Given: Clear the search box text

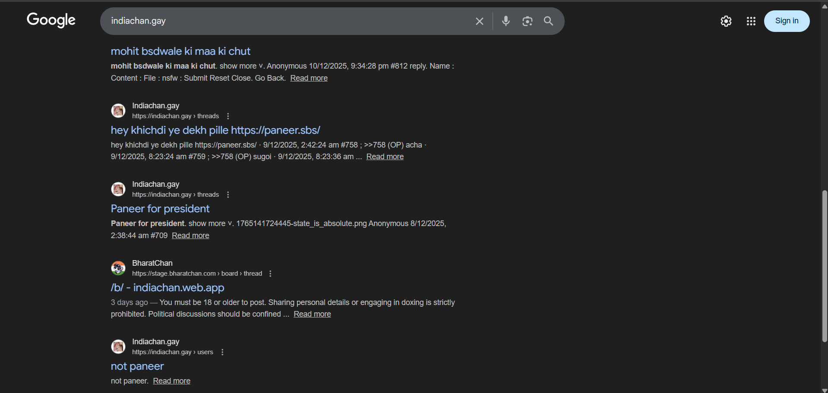Looking at the screenshot, I should coord(479,21).
